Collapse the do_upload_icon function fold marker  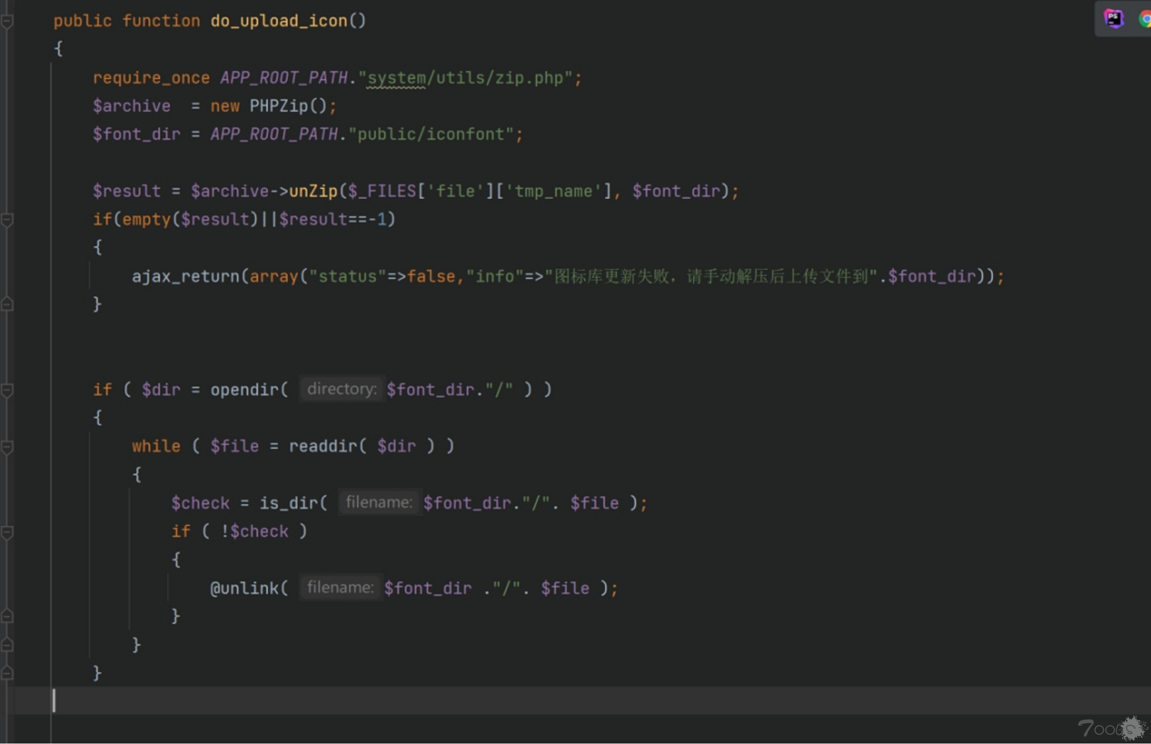tap(7, 21)
